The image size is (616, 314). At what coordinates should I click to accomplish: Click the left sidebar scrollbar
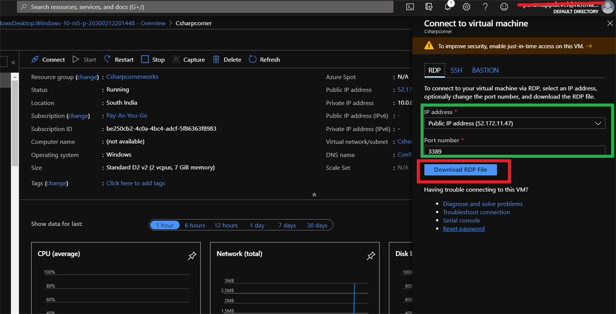pos(14,123)
